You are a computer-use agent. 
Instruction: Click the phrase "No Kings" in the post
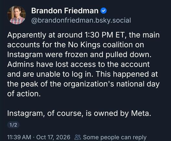point(84,45)
